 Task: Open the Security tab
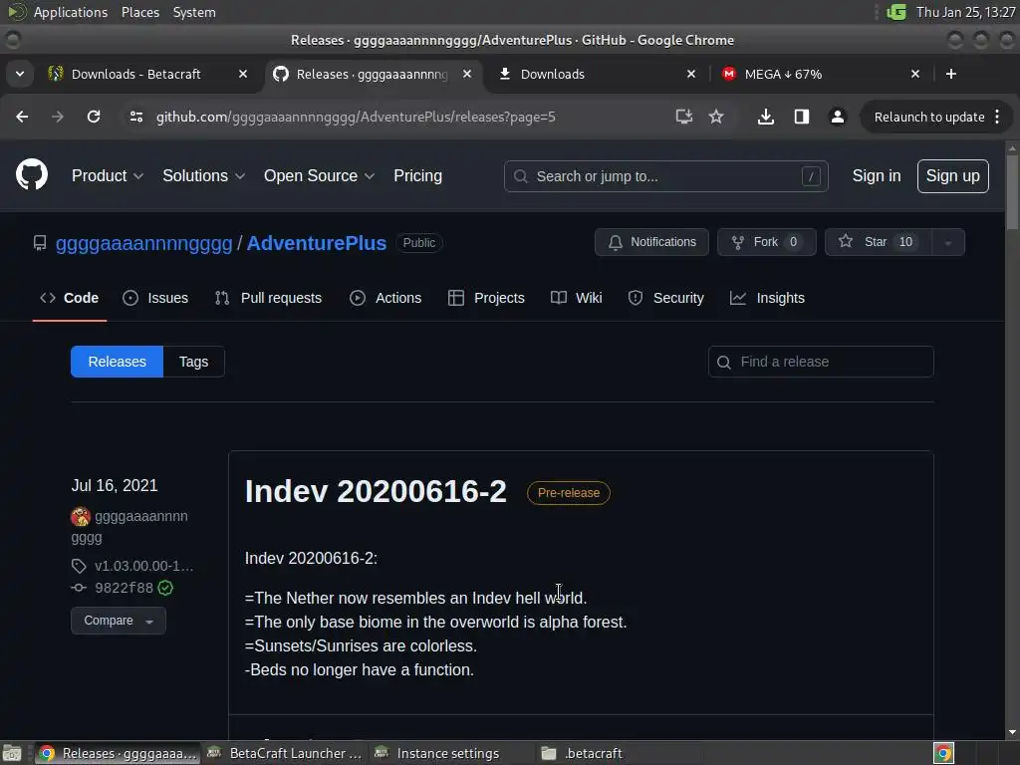point(666,298)
